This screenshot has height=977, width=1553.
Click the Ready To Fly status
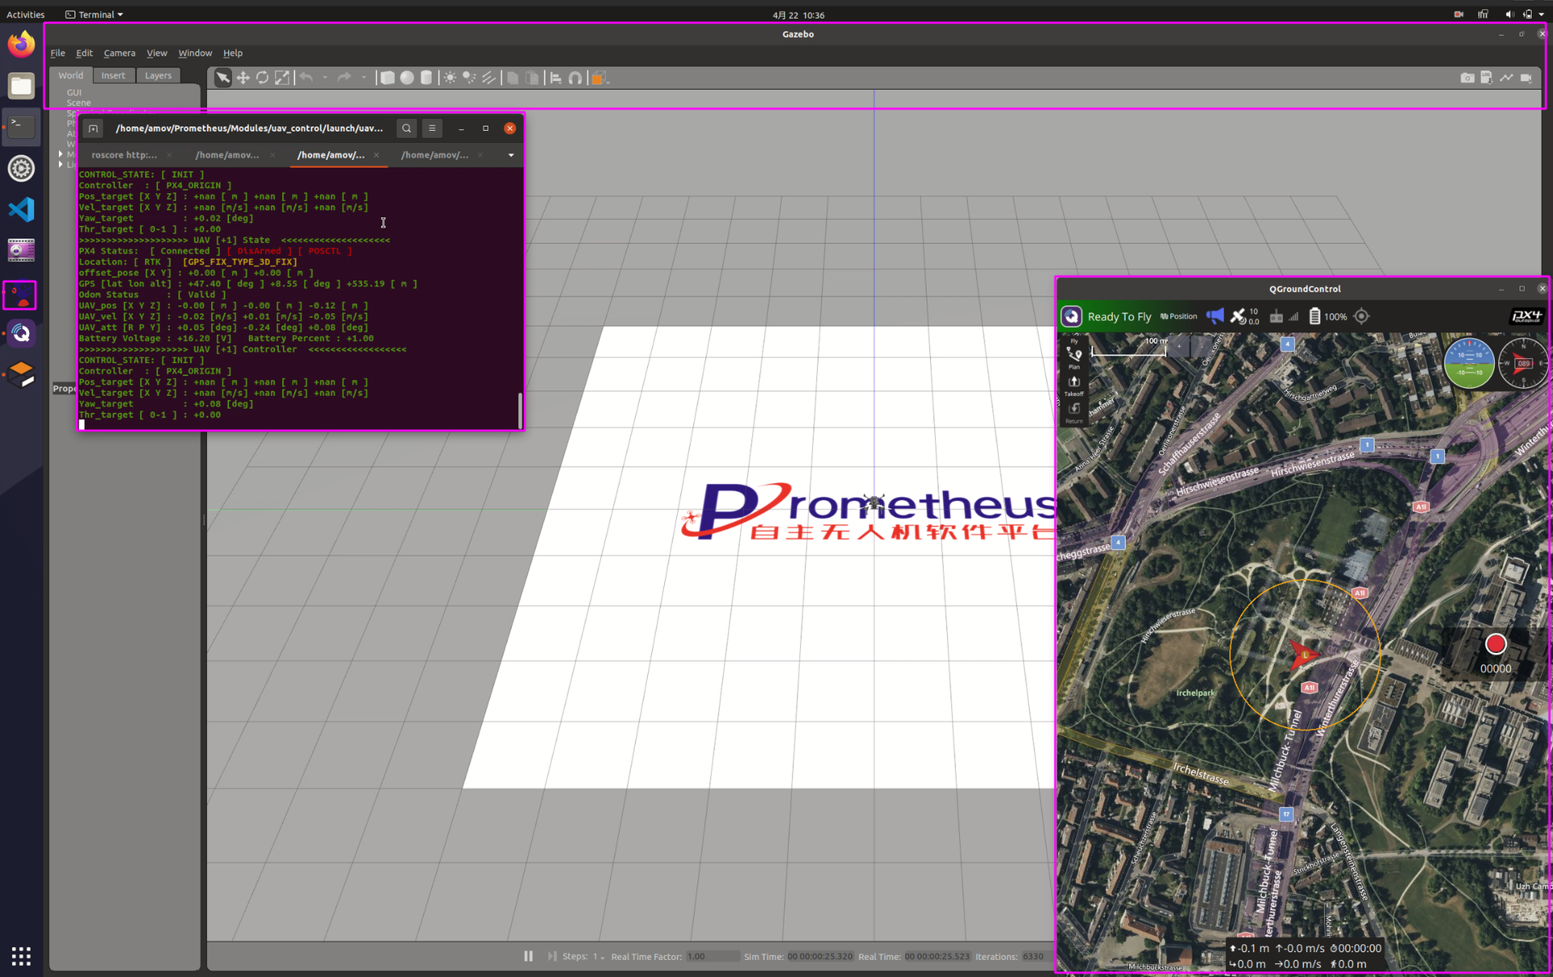[x=1119, y=316]
